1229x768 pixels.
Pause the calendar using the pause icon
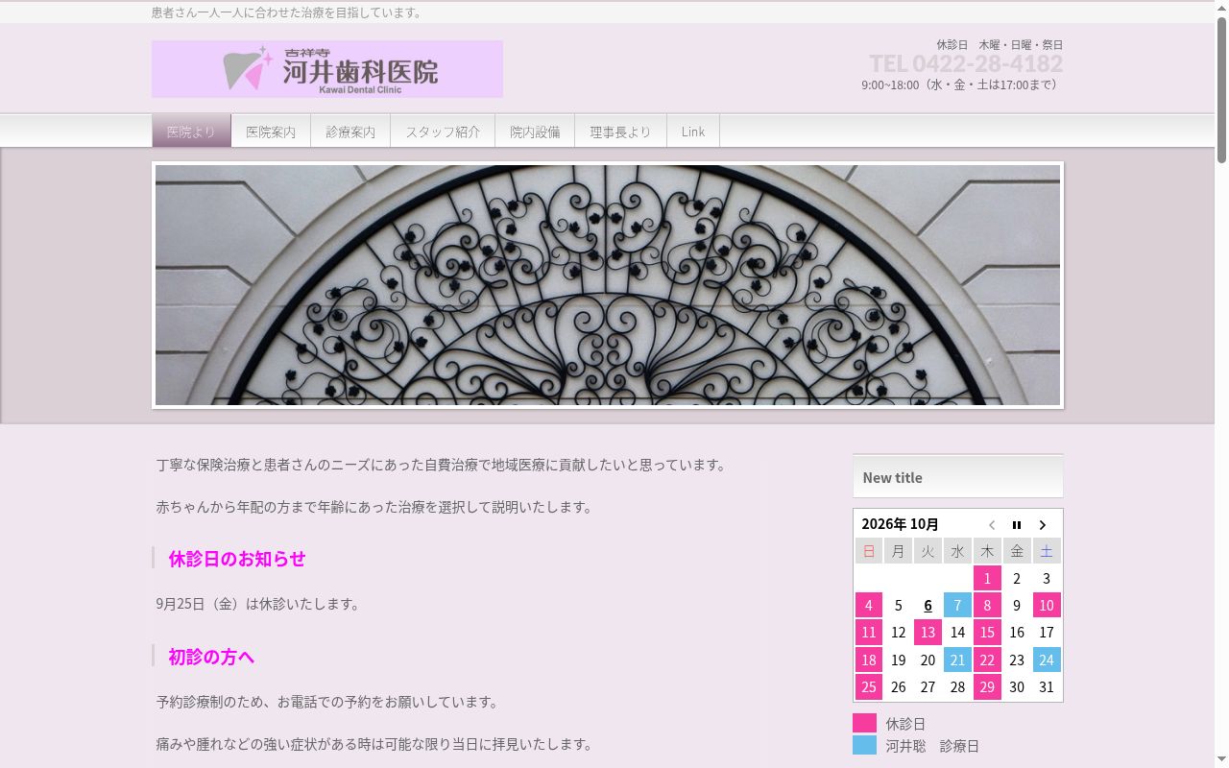click(1017, 525)
